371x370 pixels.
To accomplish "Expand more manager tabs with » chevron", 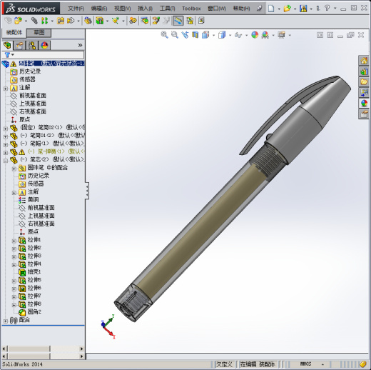I will (80, 45).
